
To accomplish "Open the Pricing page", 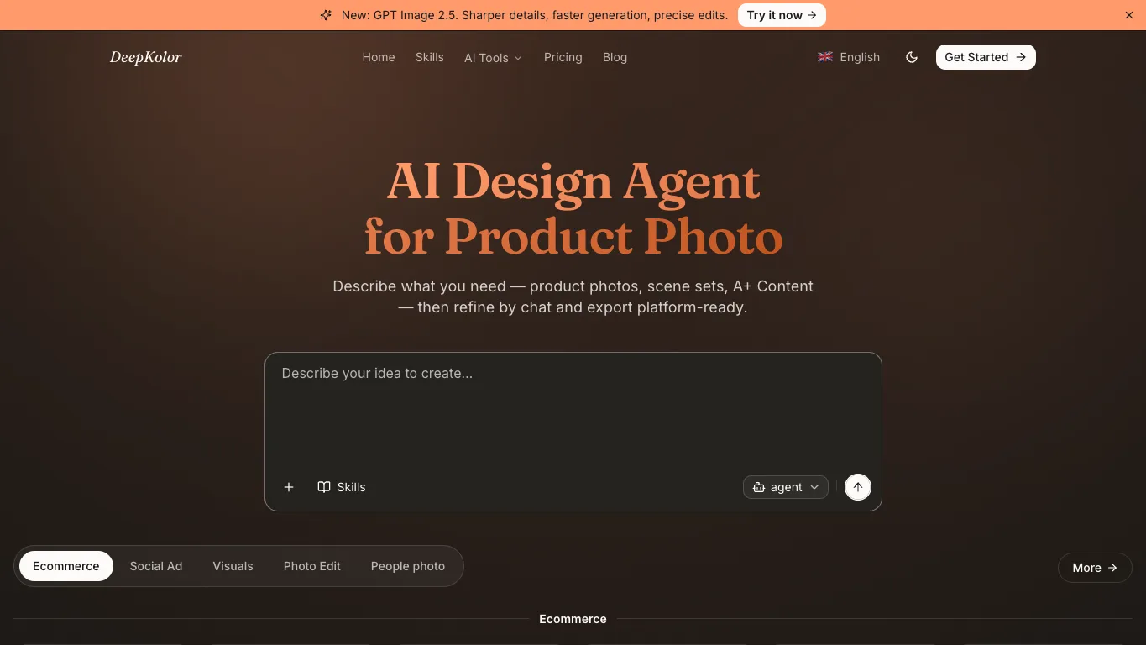I will tap(563, 57).
